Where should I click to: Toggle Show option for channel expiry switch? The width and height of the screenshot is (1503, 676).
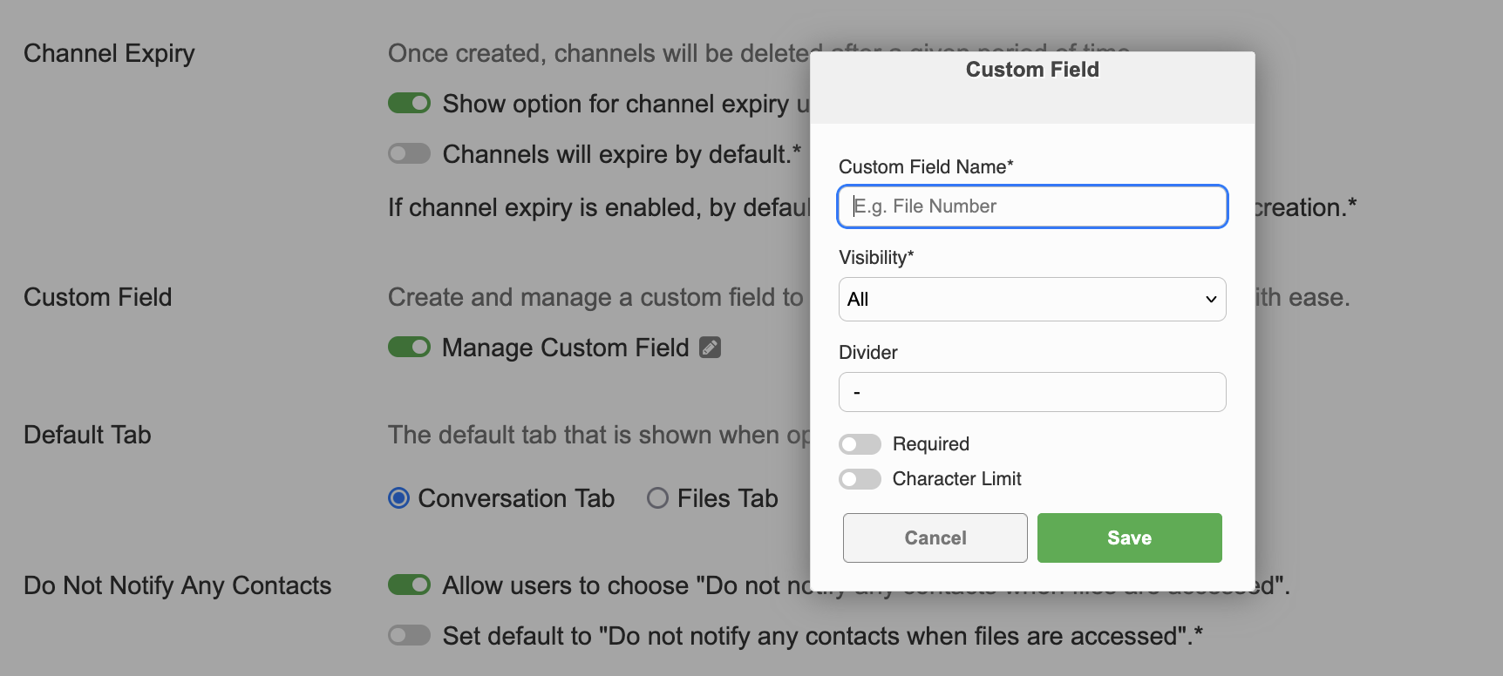409,104
